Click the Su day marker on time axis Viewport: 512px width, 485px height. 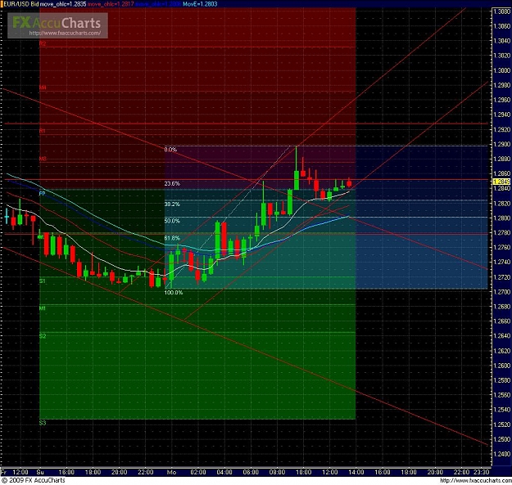pyautogui.click(x=40, y=472)
